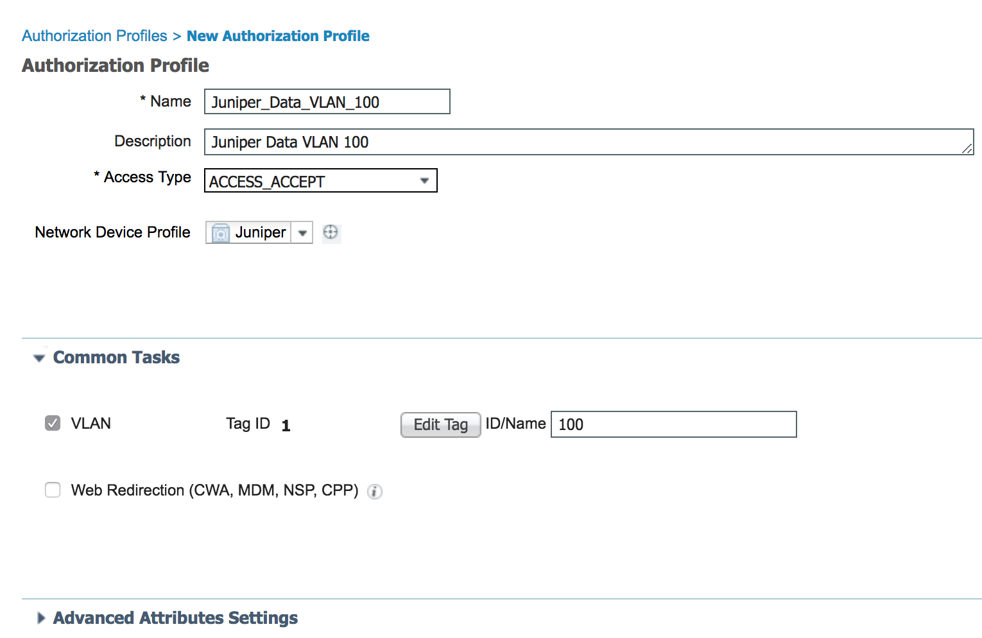The image size is (982, 638).
Task: Click the Common Tasks heading text
Action: (x=116, y=358)
